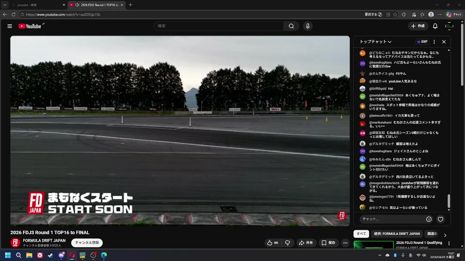Mute the FDJ3 tab via speaker icon
Screen dimensions: 465x261
click(x=77, y=5)
